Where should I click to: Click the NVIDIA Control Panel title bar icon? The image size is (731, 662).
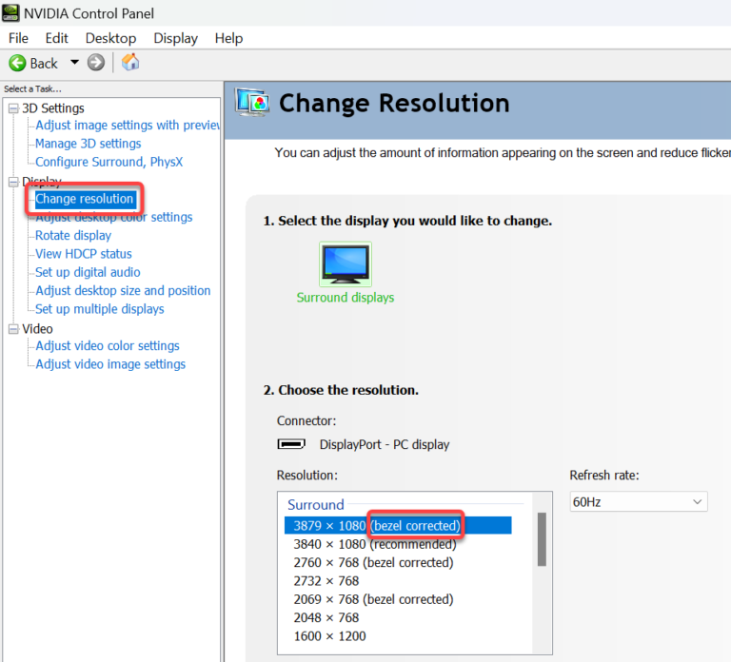tap(10, 13)
